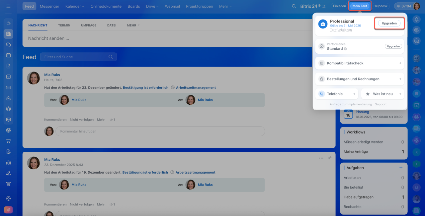Screen dimensions: 425x216
Task: Open the Tariffunktionen link
Action: 341,30
